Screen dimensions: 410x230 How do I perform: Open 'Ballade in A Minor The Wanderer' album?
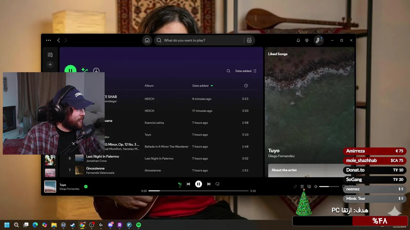167,147
